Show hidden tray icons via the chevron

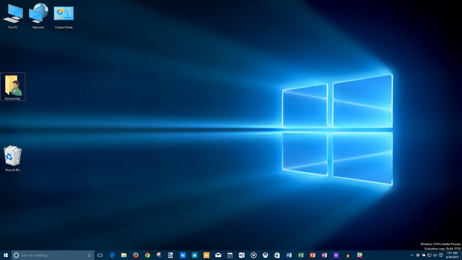[412, 255]
